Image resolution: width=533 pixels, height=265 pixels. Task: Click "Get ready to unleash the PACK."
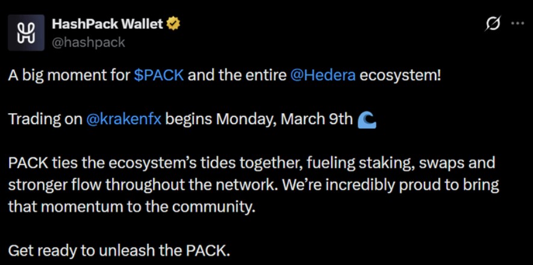[x=119, y=249]
